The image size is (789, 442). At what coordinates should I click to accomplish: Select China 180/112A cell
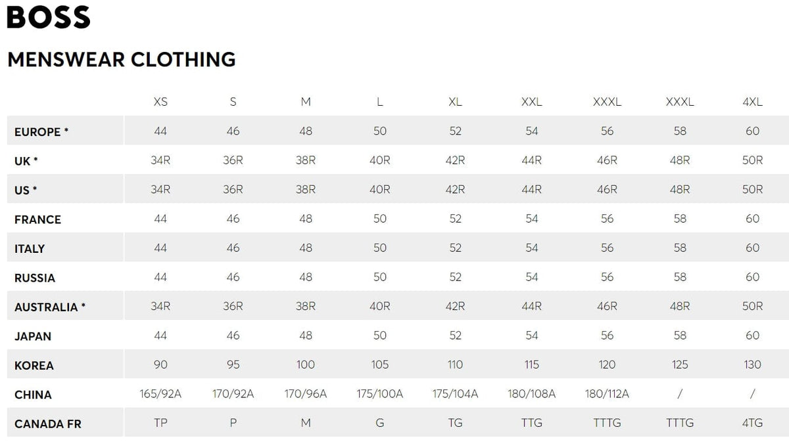click(607, 394)
